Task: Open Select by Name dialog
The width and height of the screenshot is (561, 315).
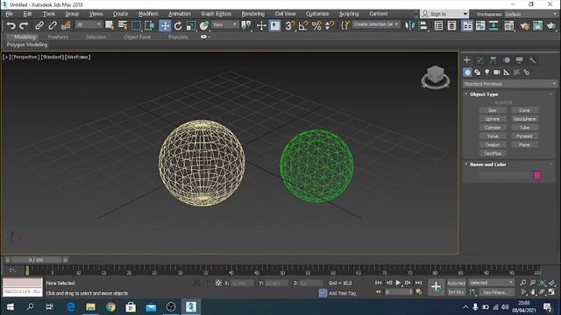Action: pos(123,25)
